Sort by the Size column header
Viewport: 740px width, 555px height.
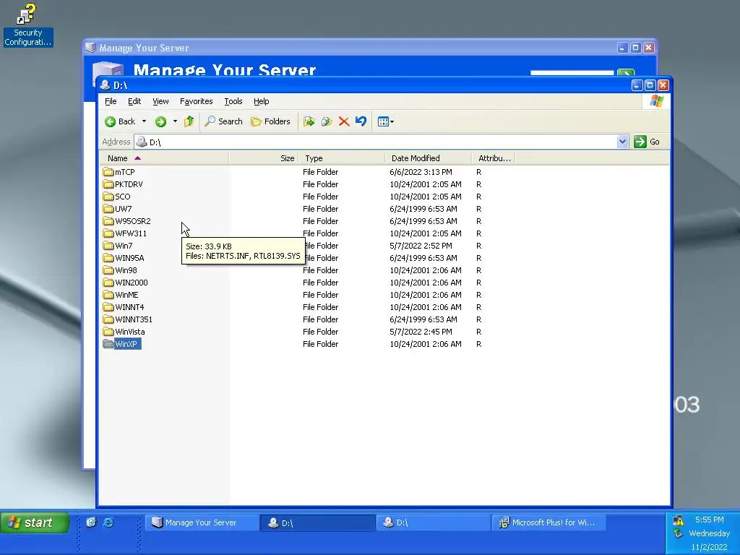click(x=264, y=158)
